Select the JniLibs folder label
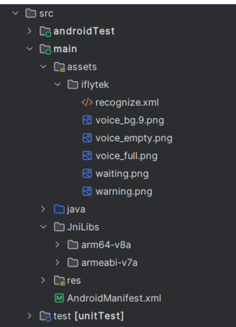The height and width of the screenshot is (327, 236). (83, 227)
